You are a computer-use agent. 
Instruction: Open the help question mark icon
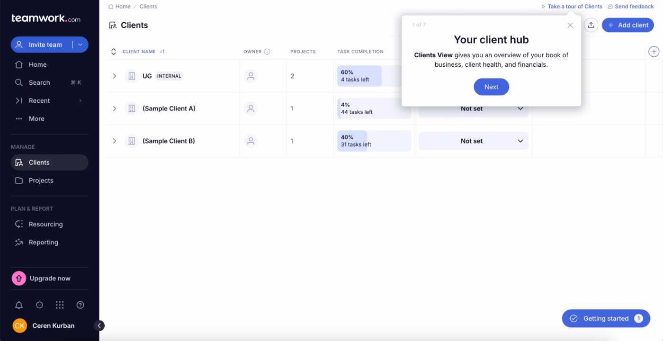pyautogui.click(x=80, y=305)
